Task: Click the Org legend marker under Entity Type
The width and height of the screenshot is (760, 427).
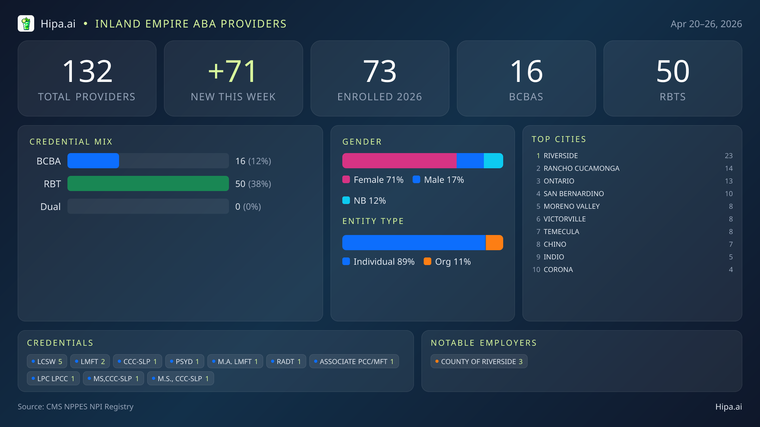Action: coord(428,262)
